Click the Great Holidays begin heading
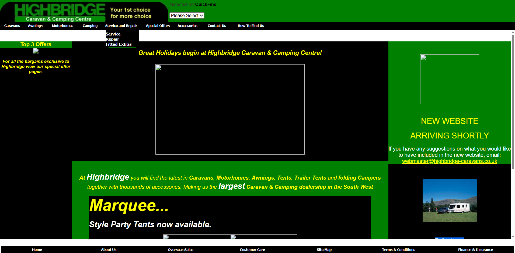This screenshot has width=515, height=253. pyautogui.click(x=230, y=53)
